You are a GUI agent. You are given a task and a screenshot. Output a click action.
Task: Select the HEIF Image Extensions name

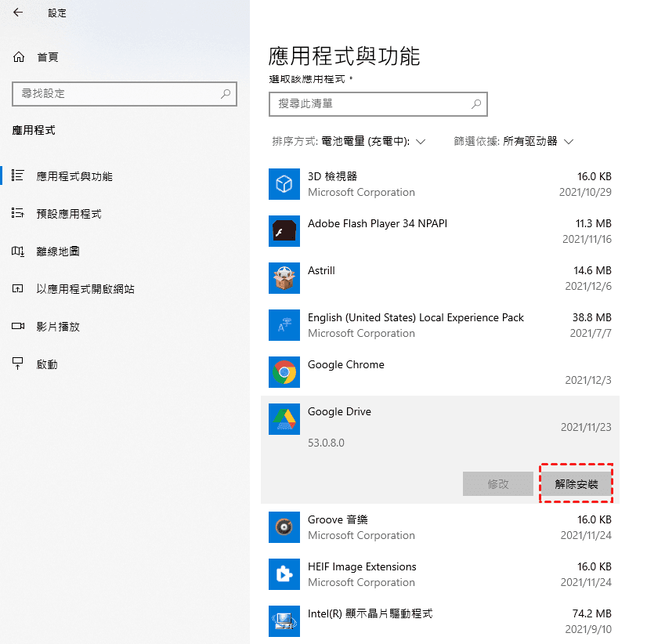tap(363, 566)
